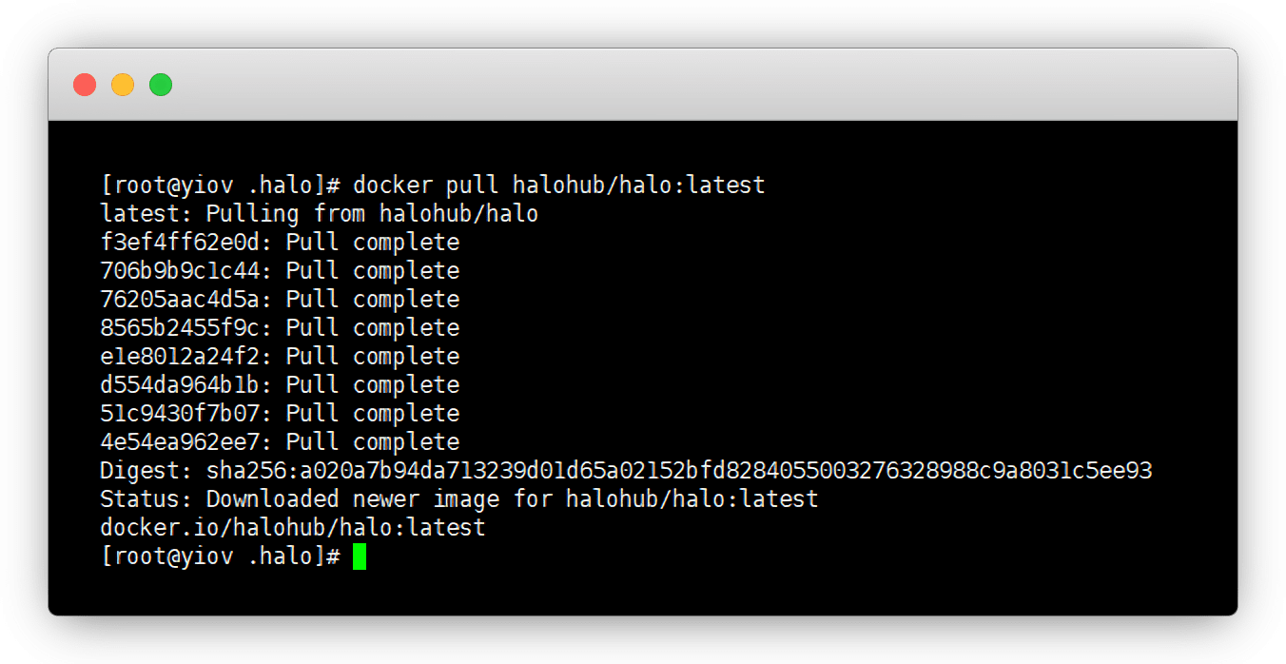Click the green terminal cursor block

(x=360, y=557)
